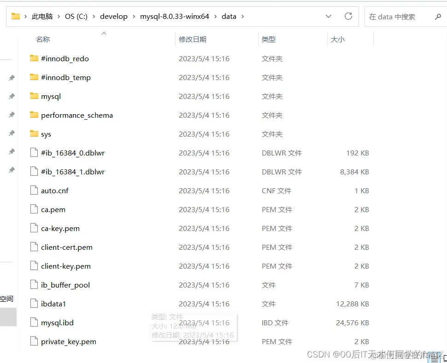
Task: Click the #ib_16384_1.dblwr file icon
Action: click(34, 172)
